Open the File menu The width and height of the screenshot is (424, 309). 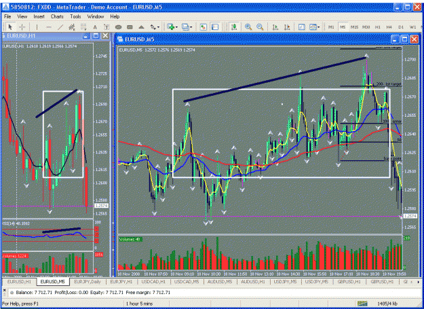click(x=7, y=16)
